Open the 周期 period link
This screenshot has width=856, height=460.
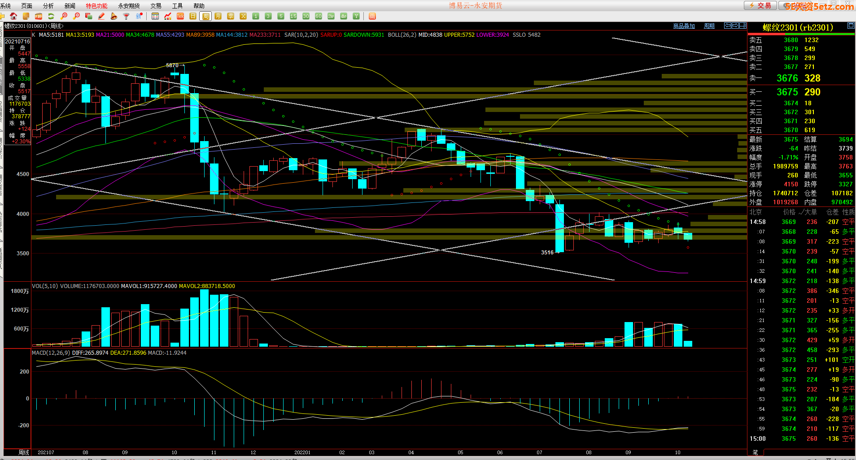(x=709, y=26)
